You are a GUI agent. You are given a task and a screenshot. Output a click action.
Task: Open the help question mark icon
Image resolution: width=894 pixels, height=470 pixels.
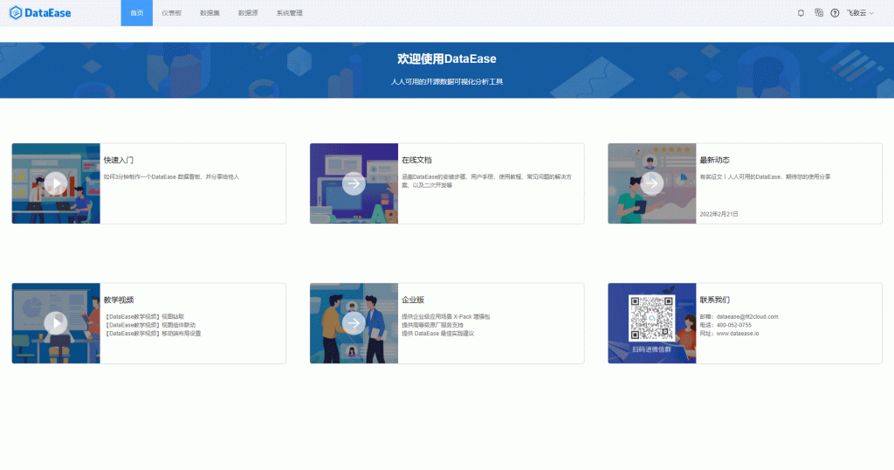pyautogui.click(x=835, y=12)
